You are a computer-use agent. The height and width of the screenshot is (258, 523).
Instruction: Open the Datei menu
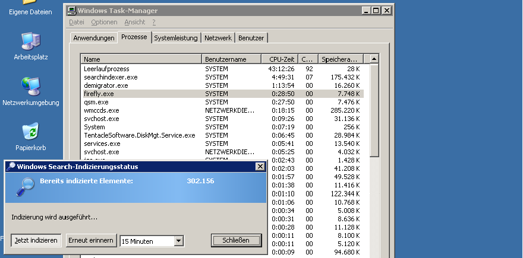point(77,22)
